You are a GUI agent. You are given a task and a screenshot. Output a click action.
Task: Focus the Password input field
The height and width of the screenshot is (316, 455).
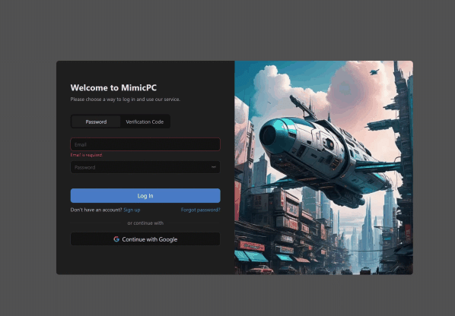tap(145, 167)
